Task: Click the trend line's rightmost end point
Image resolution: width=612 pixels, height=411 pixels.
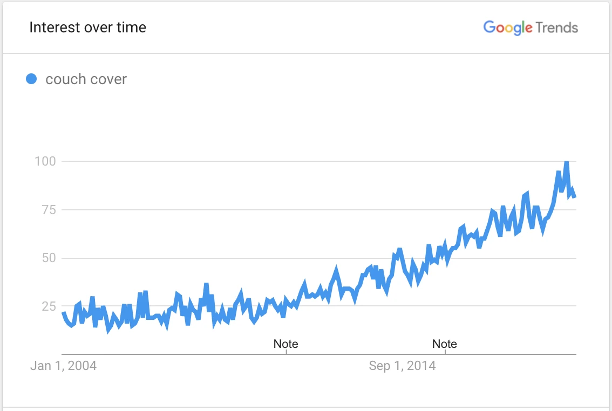Action: (575, 197)
